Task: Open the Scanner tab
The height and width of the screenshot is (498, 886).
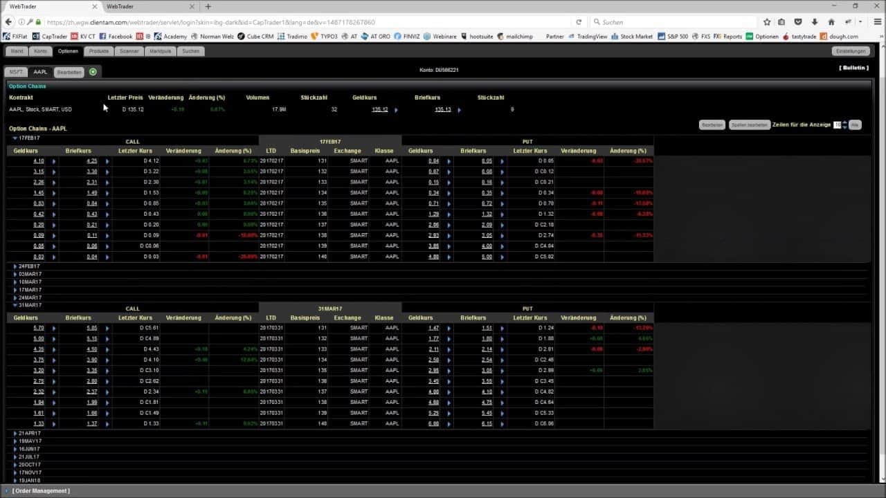Action: [x=129, y=51]
